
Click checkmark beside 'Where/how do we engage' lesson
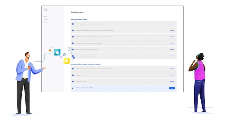(73, 30)
